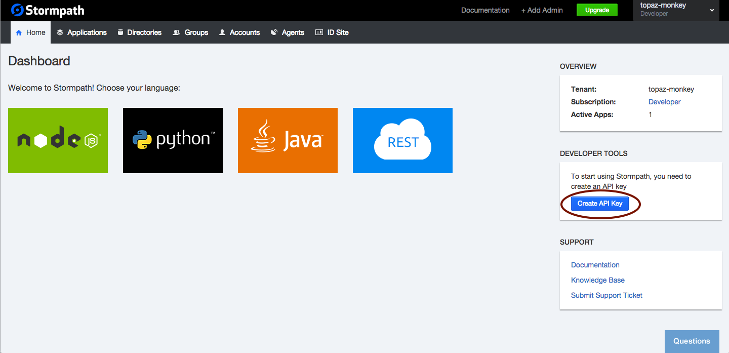729x353 pixels.
Task: Click the Dashboard heading
Action: coord(39,61)
